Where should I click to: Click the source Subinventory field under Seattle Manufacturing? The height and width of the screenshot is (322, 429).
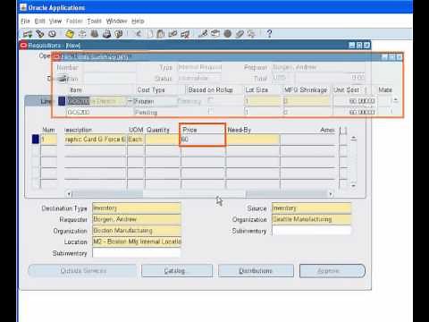click(311, 231)
